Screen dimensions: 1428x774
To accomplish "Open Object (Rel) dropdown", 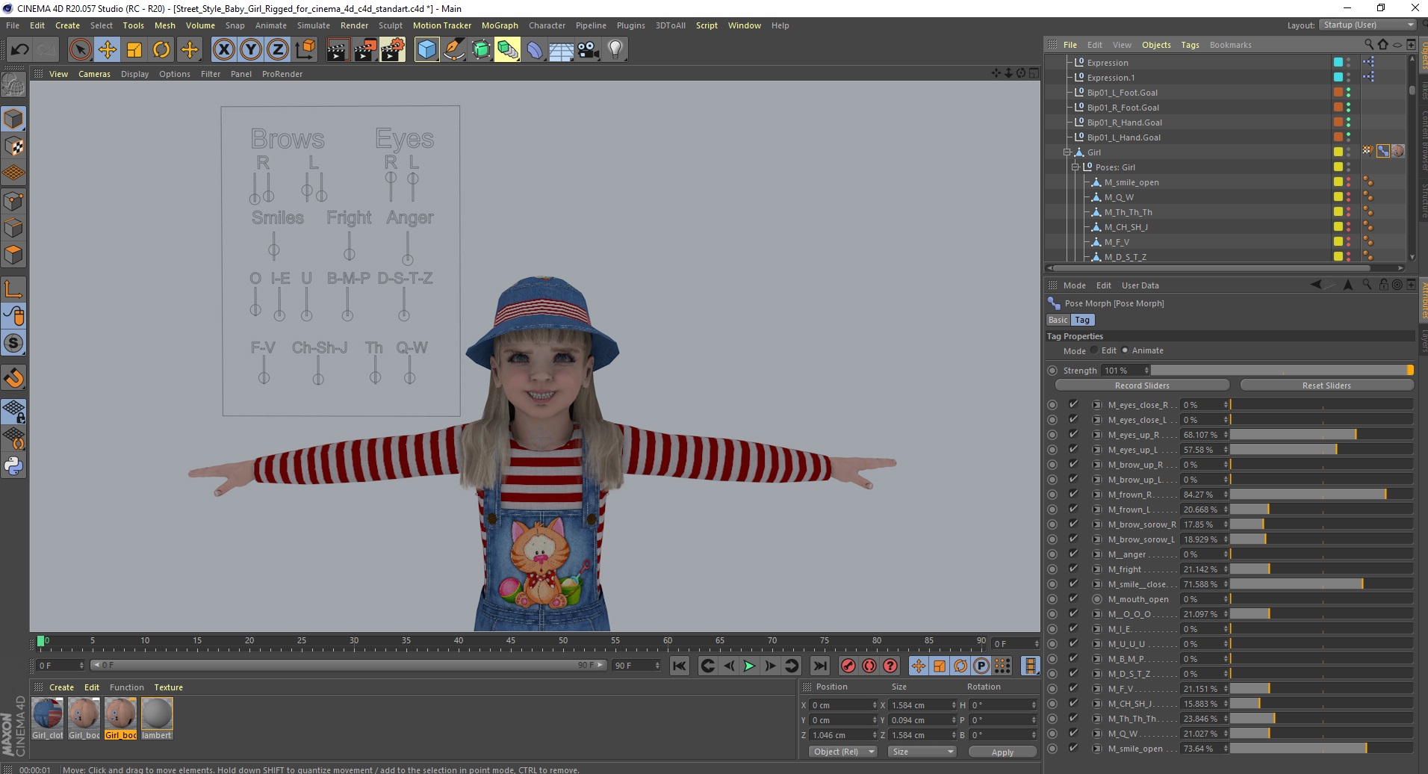I will pos(843,752).
